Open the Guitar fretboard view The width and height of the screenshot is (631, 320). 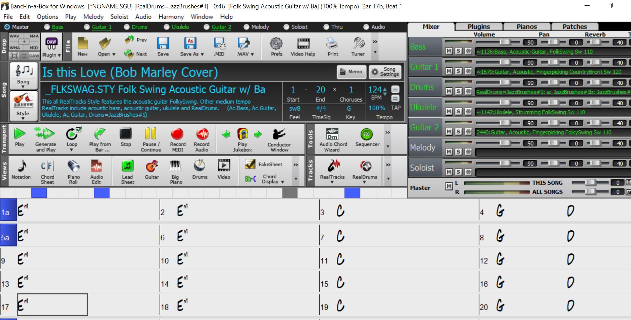click(x=152, y=170)
